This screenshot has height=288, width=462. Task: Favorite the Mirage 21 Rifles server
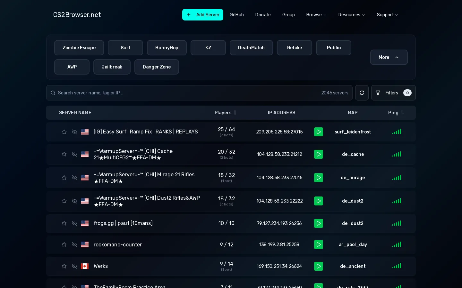pos(64,178)
